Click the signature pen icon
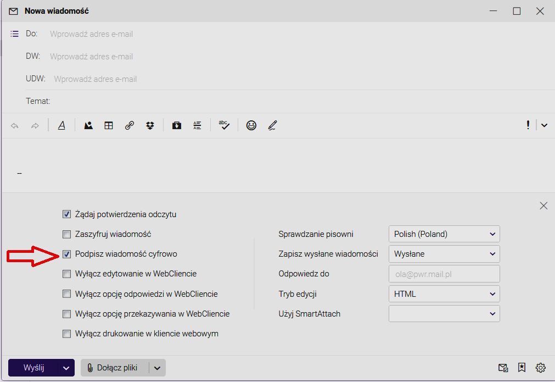This screenshot has height=382, width=555. (272, 125)
